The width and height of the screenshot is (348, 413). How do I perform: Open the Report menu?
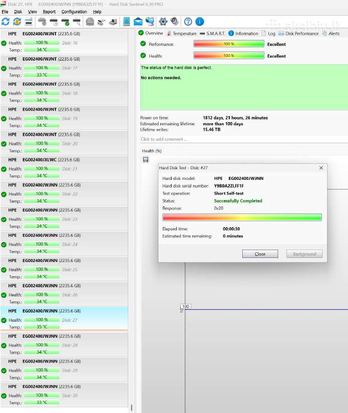pos(49,11)
